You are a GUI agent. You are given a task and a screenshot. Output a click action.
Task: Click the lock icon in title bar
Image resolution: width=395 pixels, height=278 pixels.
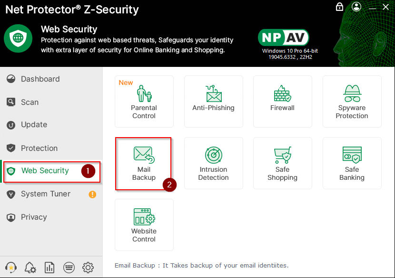(x=339, y=7)
